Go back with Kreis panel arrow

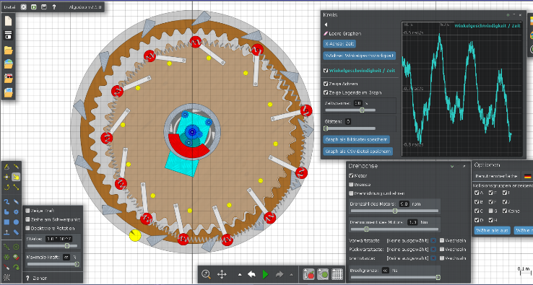pos(326,25)
